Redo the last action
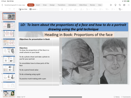 14,9
